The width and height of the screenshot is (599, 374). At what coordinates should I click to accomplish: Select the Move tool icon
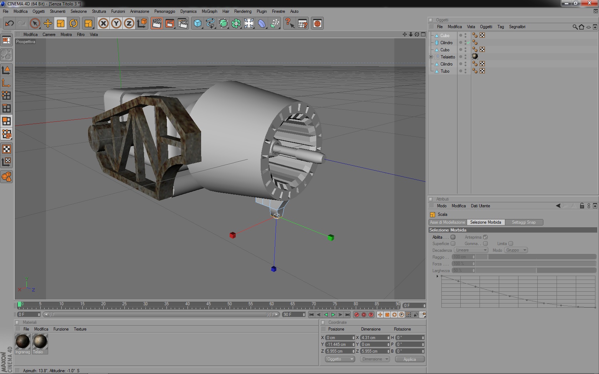click(x=48, y=24)
